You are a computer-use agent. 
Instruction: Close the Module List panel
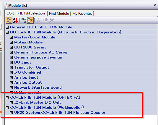click(x=155, y=5)
